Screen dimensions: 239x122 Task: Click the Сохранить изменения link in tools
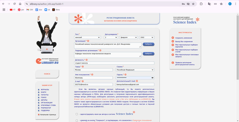coord(183,38)
